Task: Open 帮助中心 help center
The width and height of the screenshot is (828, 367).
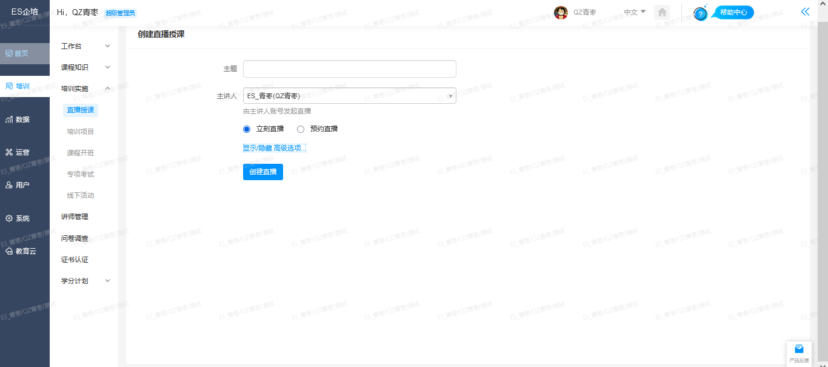Action: pyautogui.click(x=733, y=12)
